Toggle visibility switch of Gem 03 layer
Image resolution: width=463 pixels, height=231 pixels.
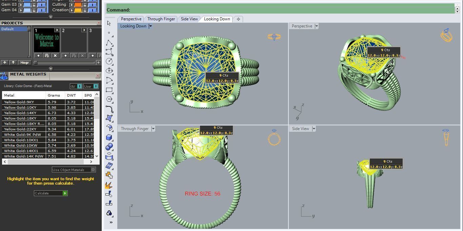[x=42, y=5]
